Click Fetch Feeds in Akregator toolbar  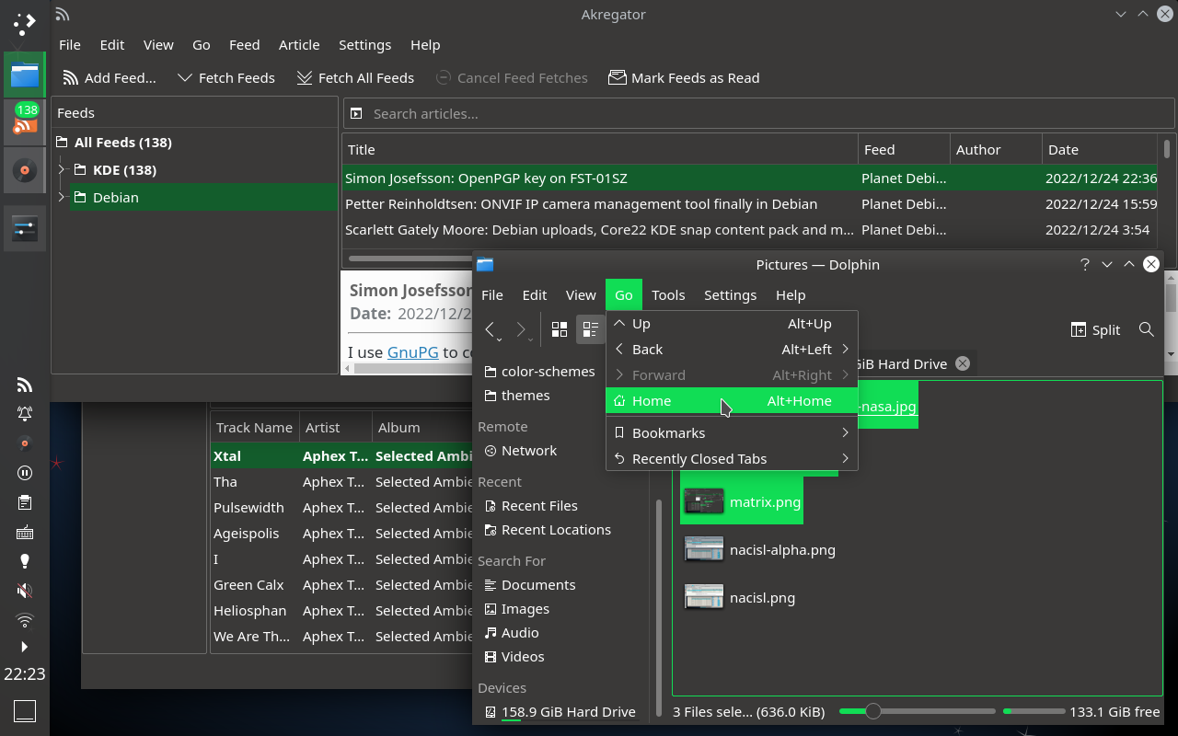pyautogui.click(x=225, y=78)
